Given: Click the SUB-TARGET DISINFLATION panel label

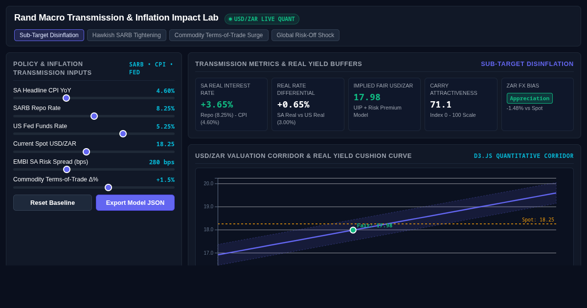Looking at the screenshot, I should [527, 64].
